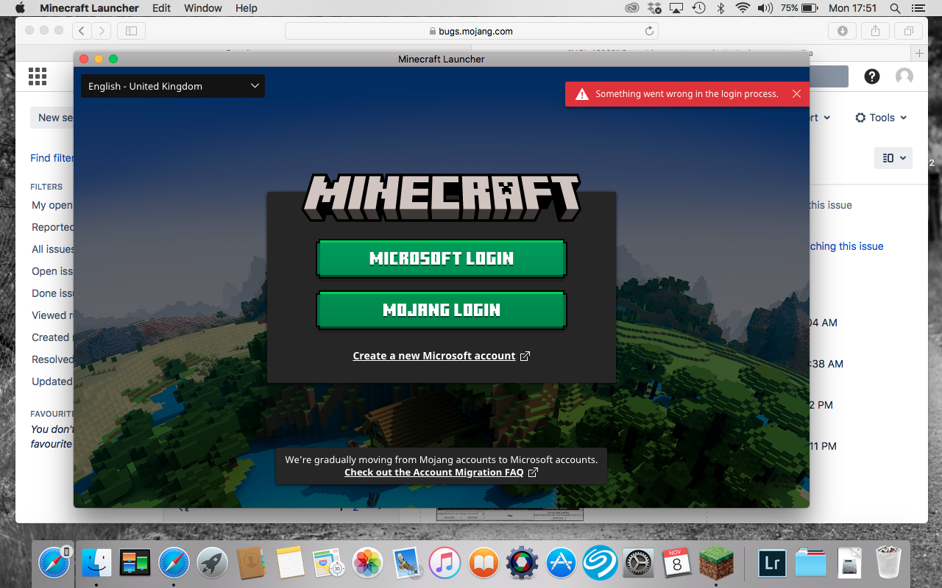This screenshot has height=588, width=942.
Task: Open Safari compass icon beside Mission Control in Dock
Action: pyautogui.click(x=174, y=564)
